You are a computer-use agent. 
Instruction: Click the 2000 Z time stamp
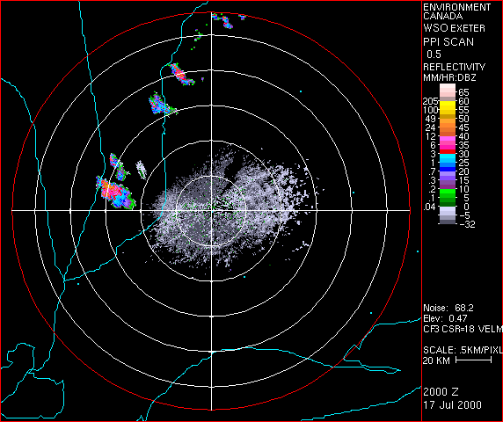pos(441,392)
